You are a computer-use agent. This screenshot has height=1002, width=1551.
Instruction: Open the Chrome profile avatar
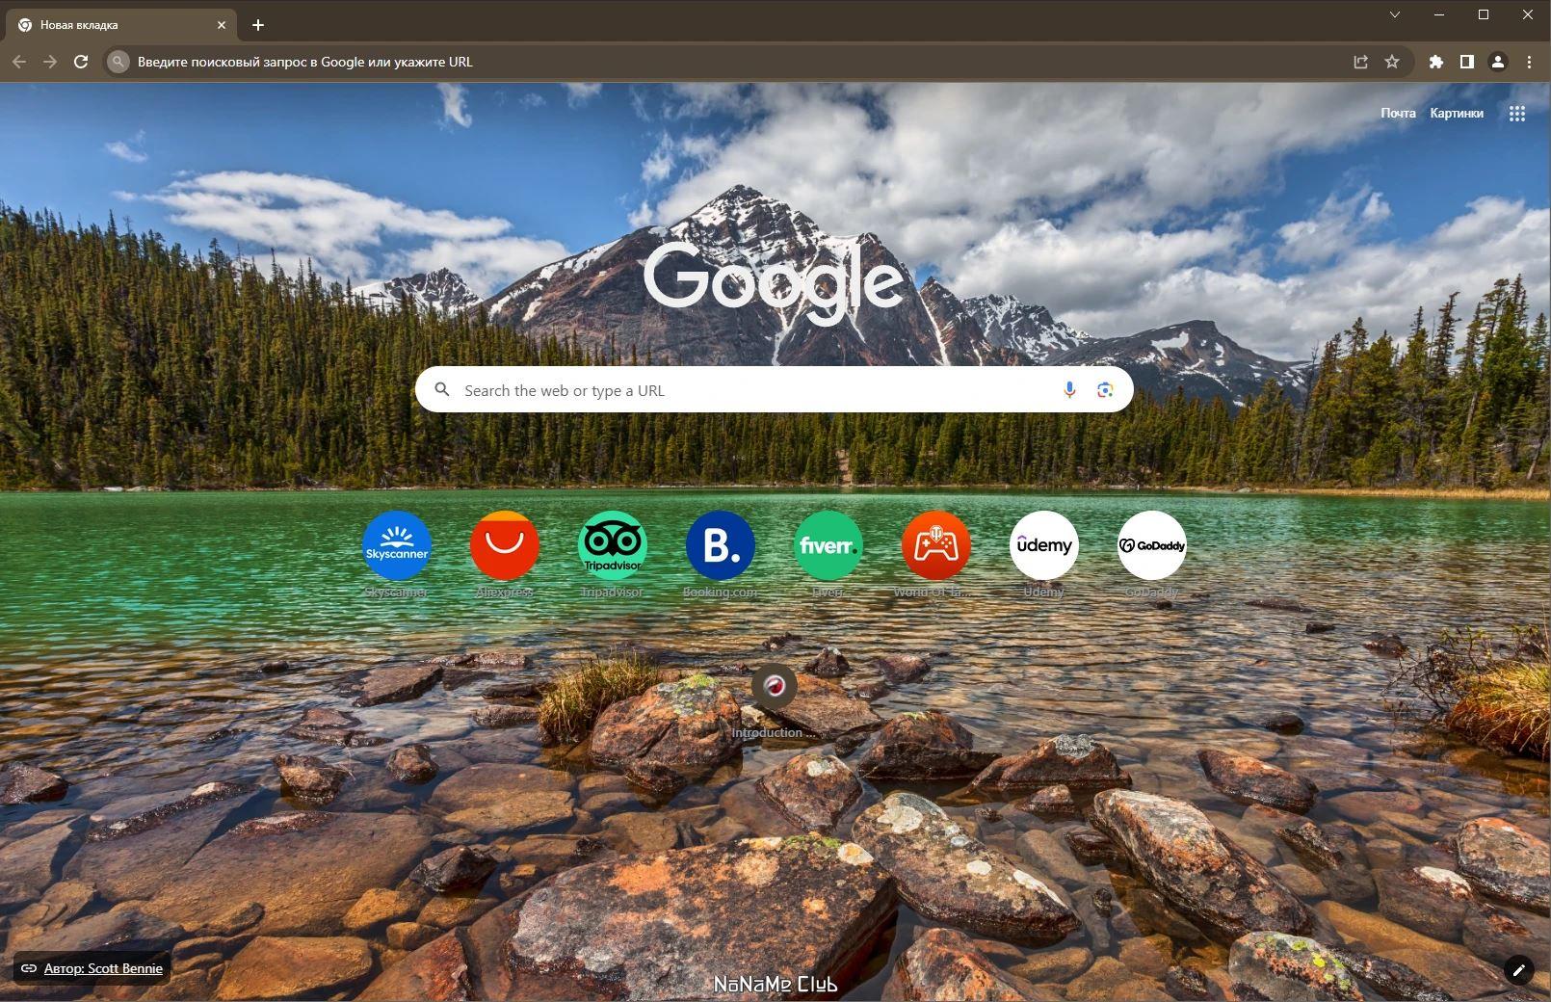coord(1498,62)
